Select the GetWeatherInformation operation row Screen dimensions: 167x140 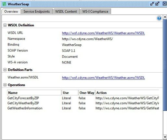pyautogui.click(x=83, y=108)
